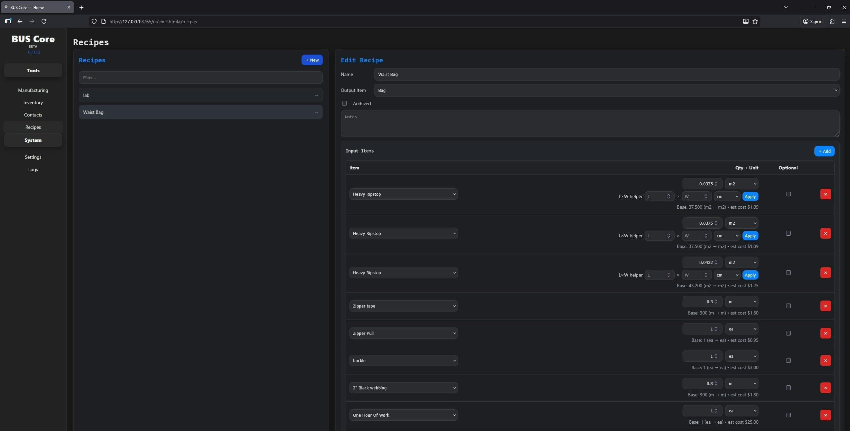Click the arrow icon on the Waist Bag recipe

tap(316, 112)
